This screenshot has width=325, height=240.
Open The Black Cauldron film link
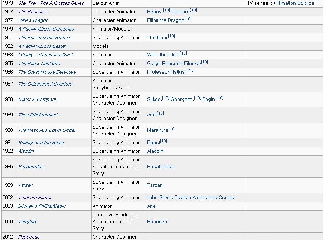click(39, 64)
